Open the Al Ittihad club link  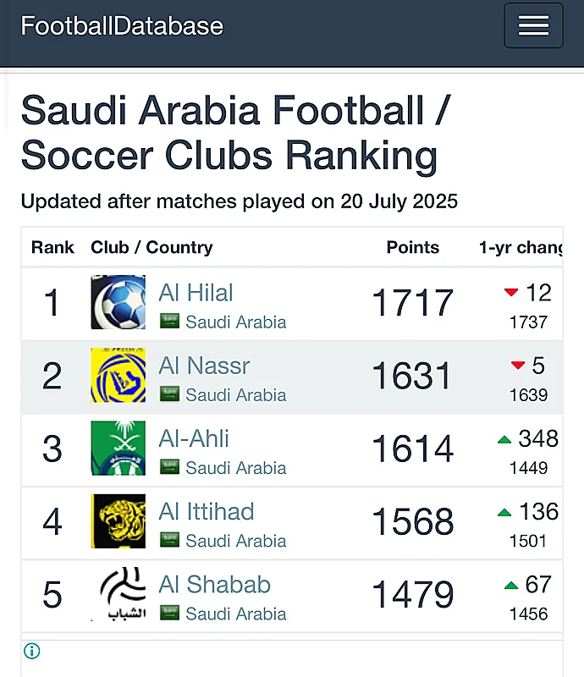click(x=206, y=512)
